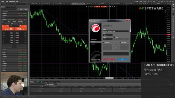Open the quick-trade volume dropdown
Screen dimensions: 175x98
(x=14, y=26)
